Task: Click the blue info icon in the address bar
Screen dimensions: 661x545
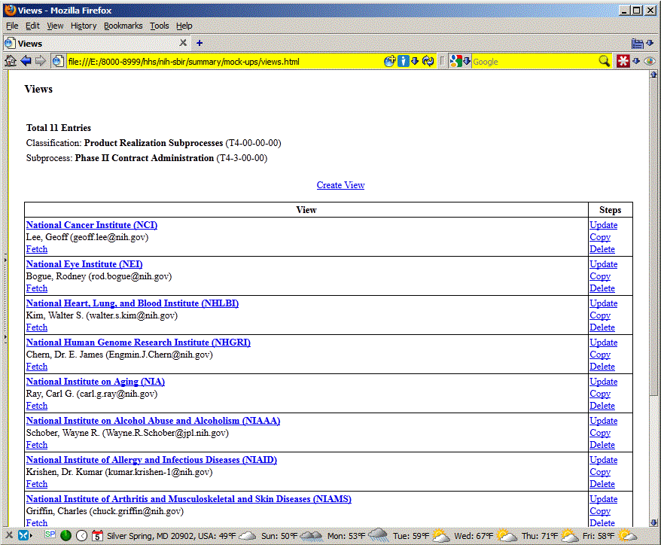Action: (x=404, y=61)
